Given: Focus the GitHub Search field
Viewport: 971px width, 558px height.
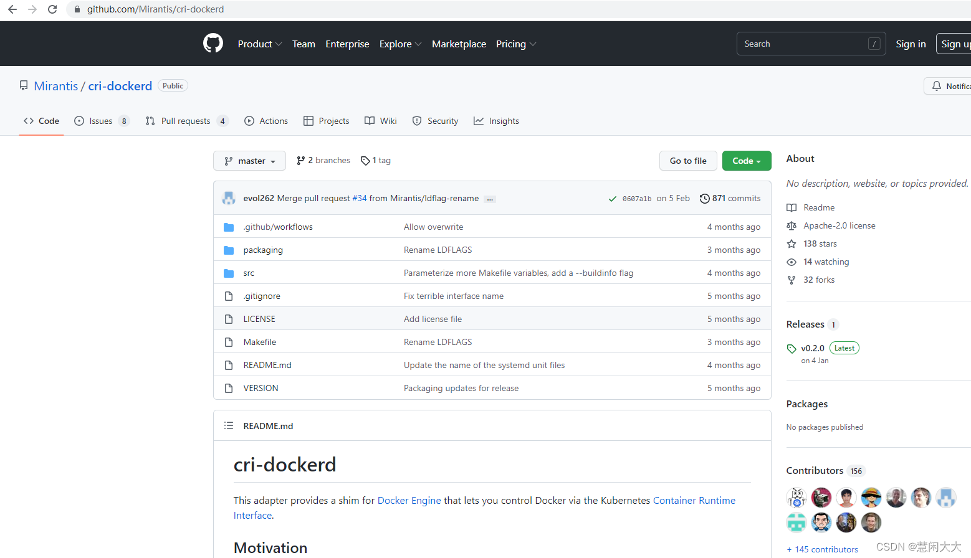Looking at the screenshot, I should (811, 44).
